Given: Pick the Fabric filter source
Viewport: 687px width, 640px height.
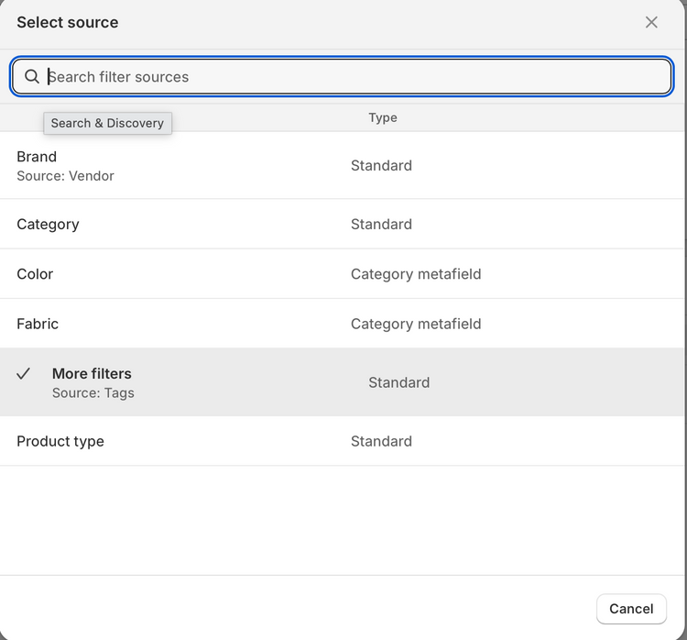Looking at the screenshot, I should [342, 324].
